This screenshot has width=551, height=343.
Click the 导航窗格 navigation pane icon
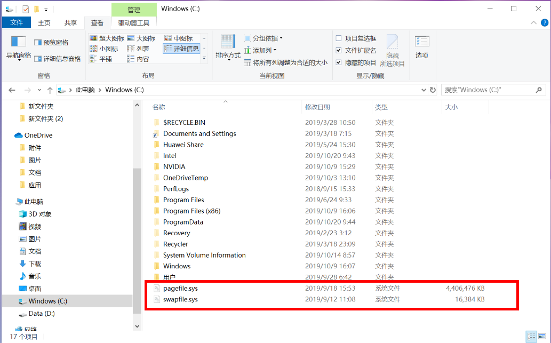18,42
